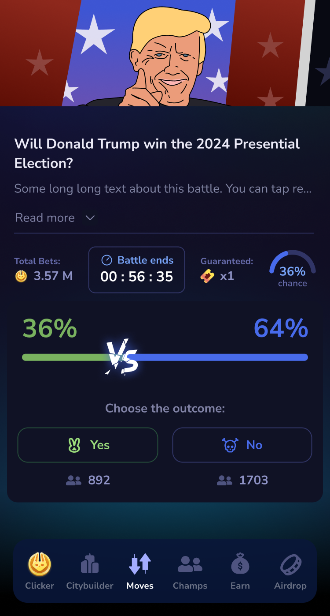
Task: Tap the clock icon beside Battle ends
Action: pos(106,260)
